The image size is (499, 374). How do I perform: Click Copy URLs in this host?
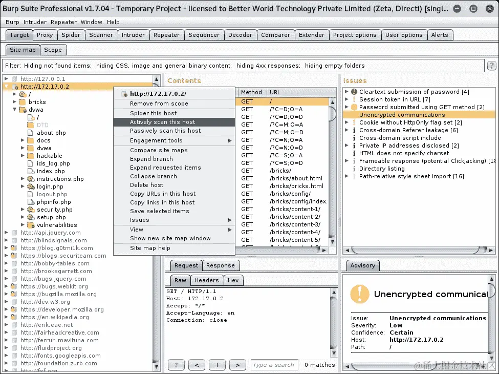click(x=174, y=194)
